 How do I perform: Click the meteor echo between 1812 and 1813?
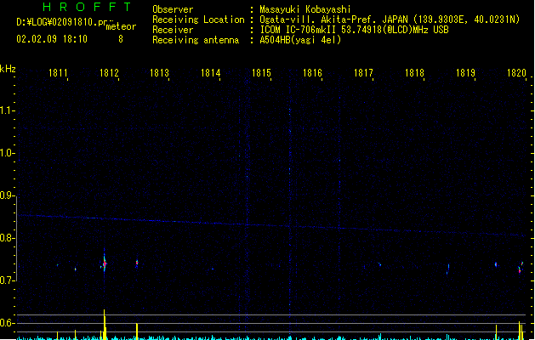point(137,263)
